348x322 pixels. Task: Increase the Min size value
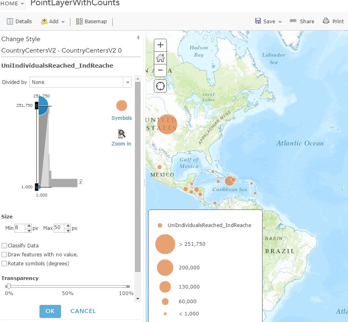pos(28,226)
